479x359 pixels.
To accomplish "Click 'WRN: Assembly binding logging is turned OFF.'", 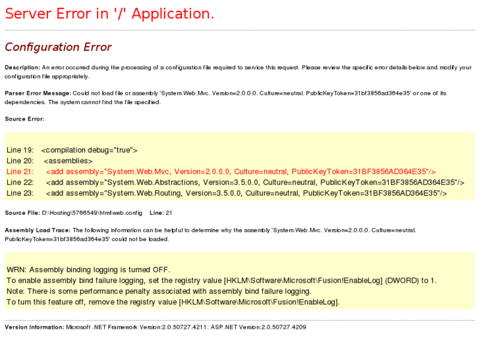I will coord(88,270).
